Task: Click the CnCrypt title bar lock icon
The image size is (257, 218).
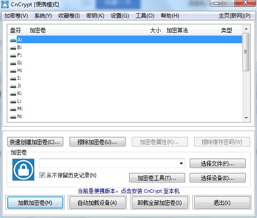Action: [x=5, y=5]
